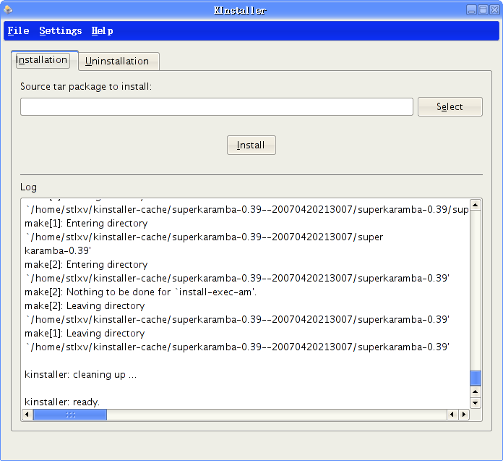Click the horizontal scrollbar thumb in log
This screenshot has width=503, height=461.
pos(70,415)
